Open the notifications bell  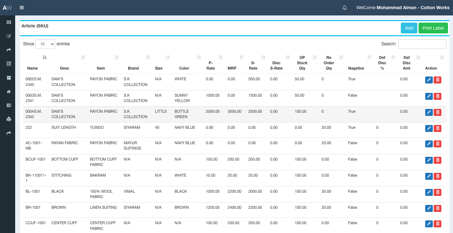345,8
